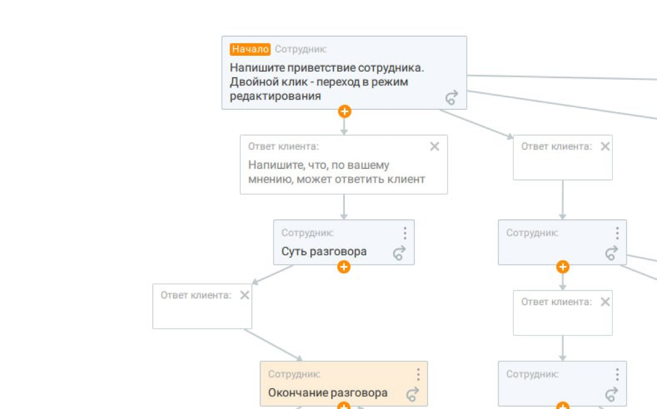Image resolution: width=657 pixels, height=409 pixels.
Task: Open the three-dot menu of 'Окончание разговора' node
Action: coord(418,375)
